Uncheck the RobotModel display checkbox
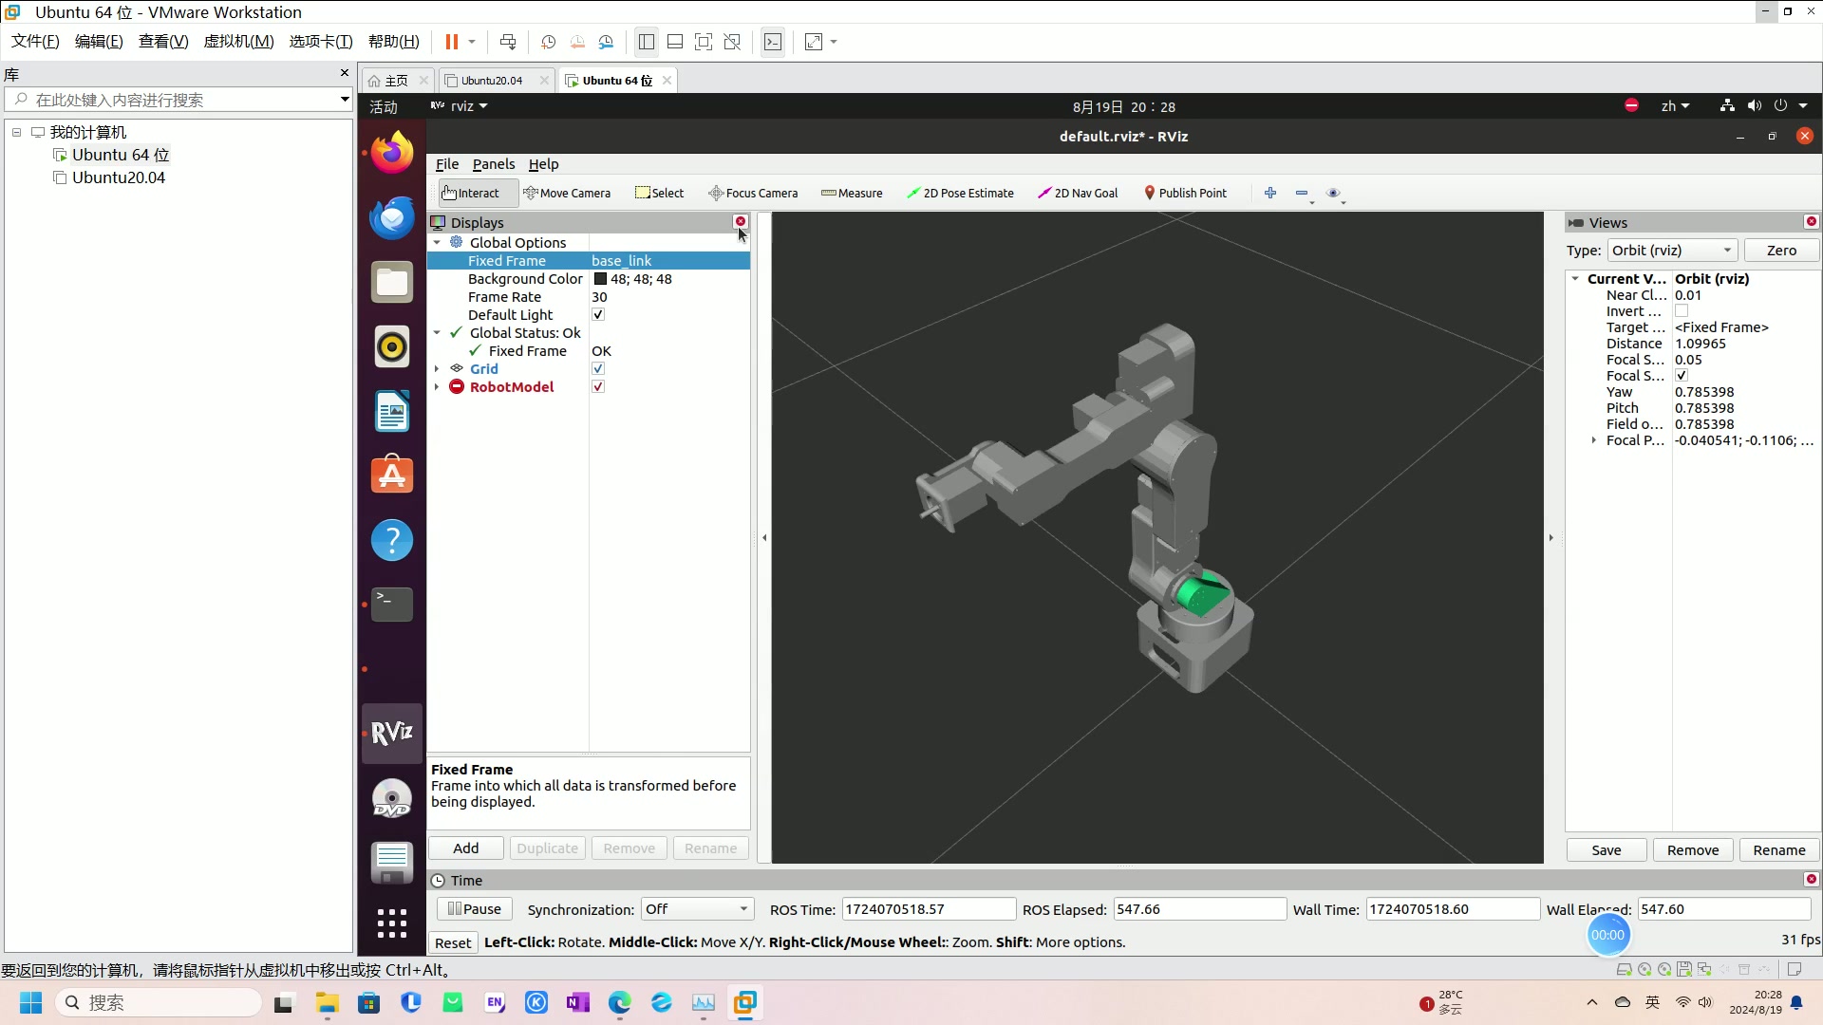 598,387
